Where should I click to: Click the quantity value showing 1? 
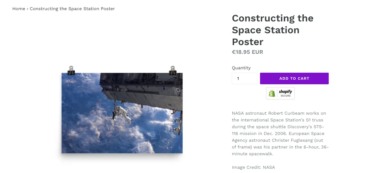point(238,79)
